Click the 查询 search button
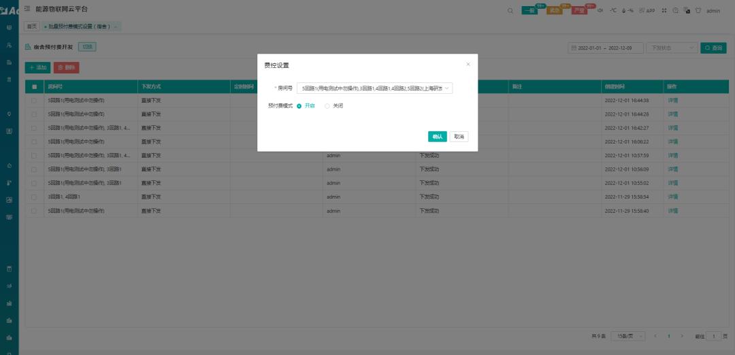Image resolution: width=735 pixels, height=355 pixels. pos(713,48)
